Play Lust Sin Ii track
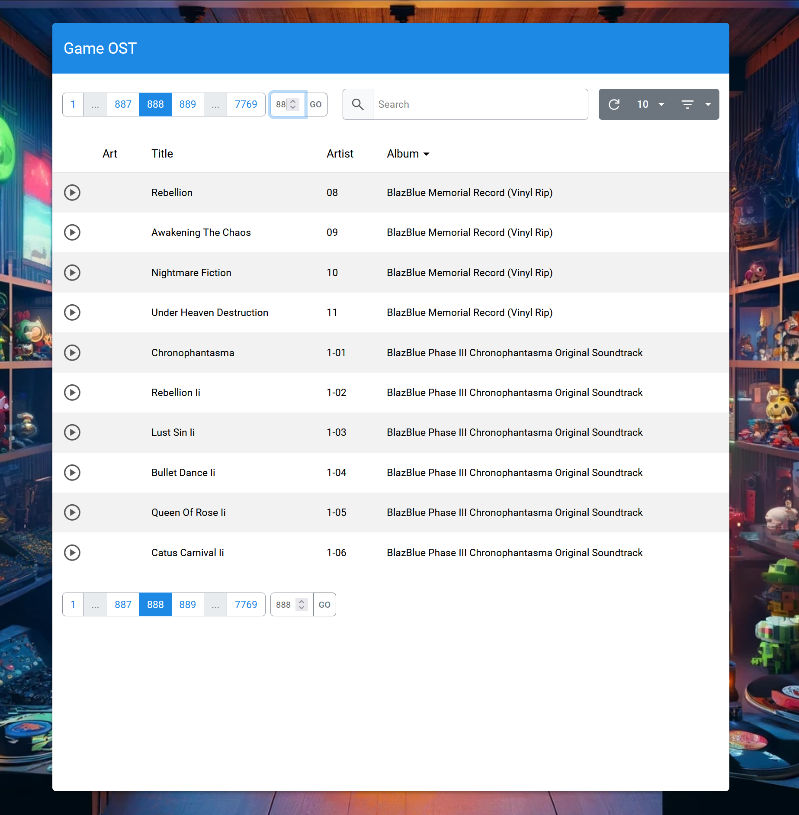 72,432
